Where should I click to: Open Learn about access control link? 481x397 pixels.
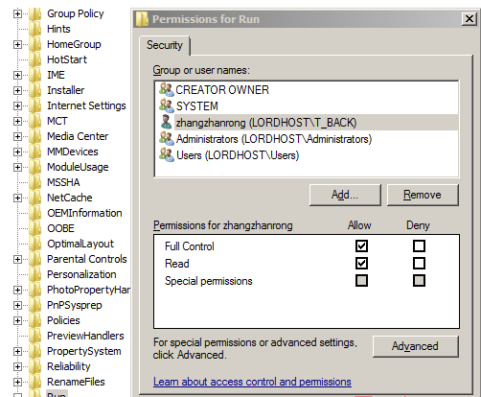[x=252, y=382]
